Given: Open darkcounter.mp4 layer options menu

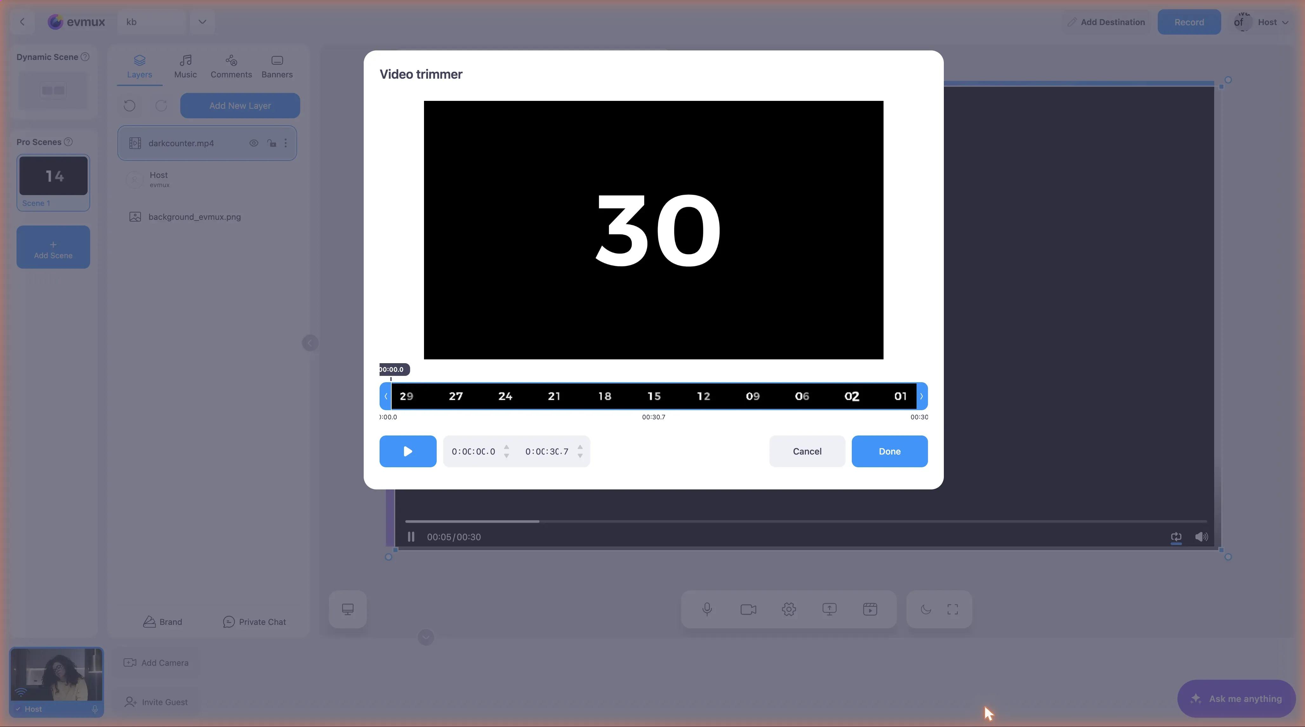Looking at the screenshot, I should point(286,143).
